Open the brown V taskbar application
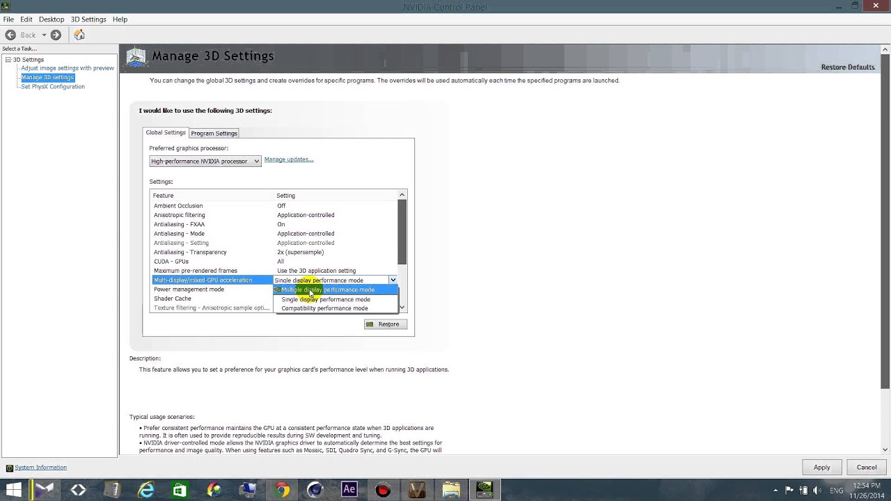The width and height of the screenshot is (891, 501). (417, 490)
